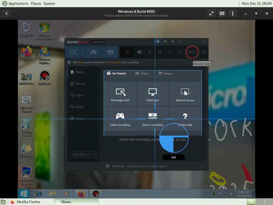This screenshot has height=205, width=273.
Task: Dismiss the free version limit notice
Action: 143,62
